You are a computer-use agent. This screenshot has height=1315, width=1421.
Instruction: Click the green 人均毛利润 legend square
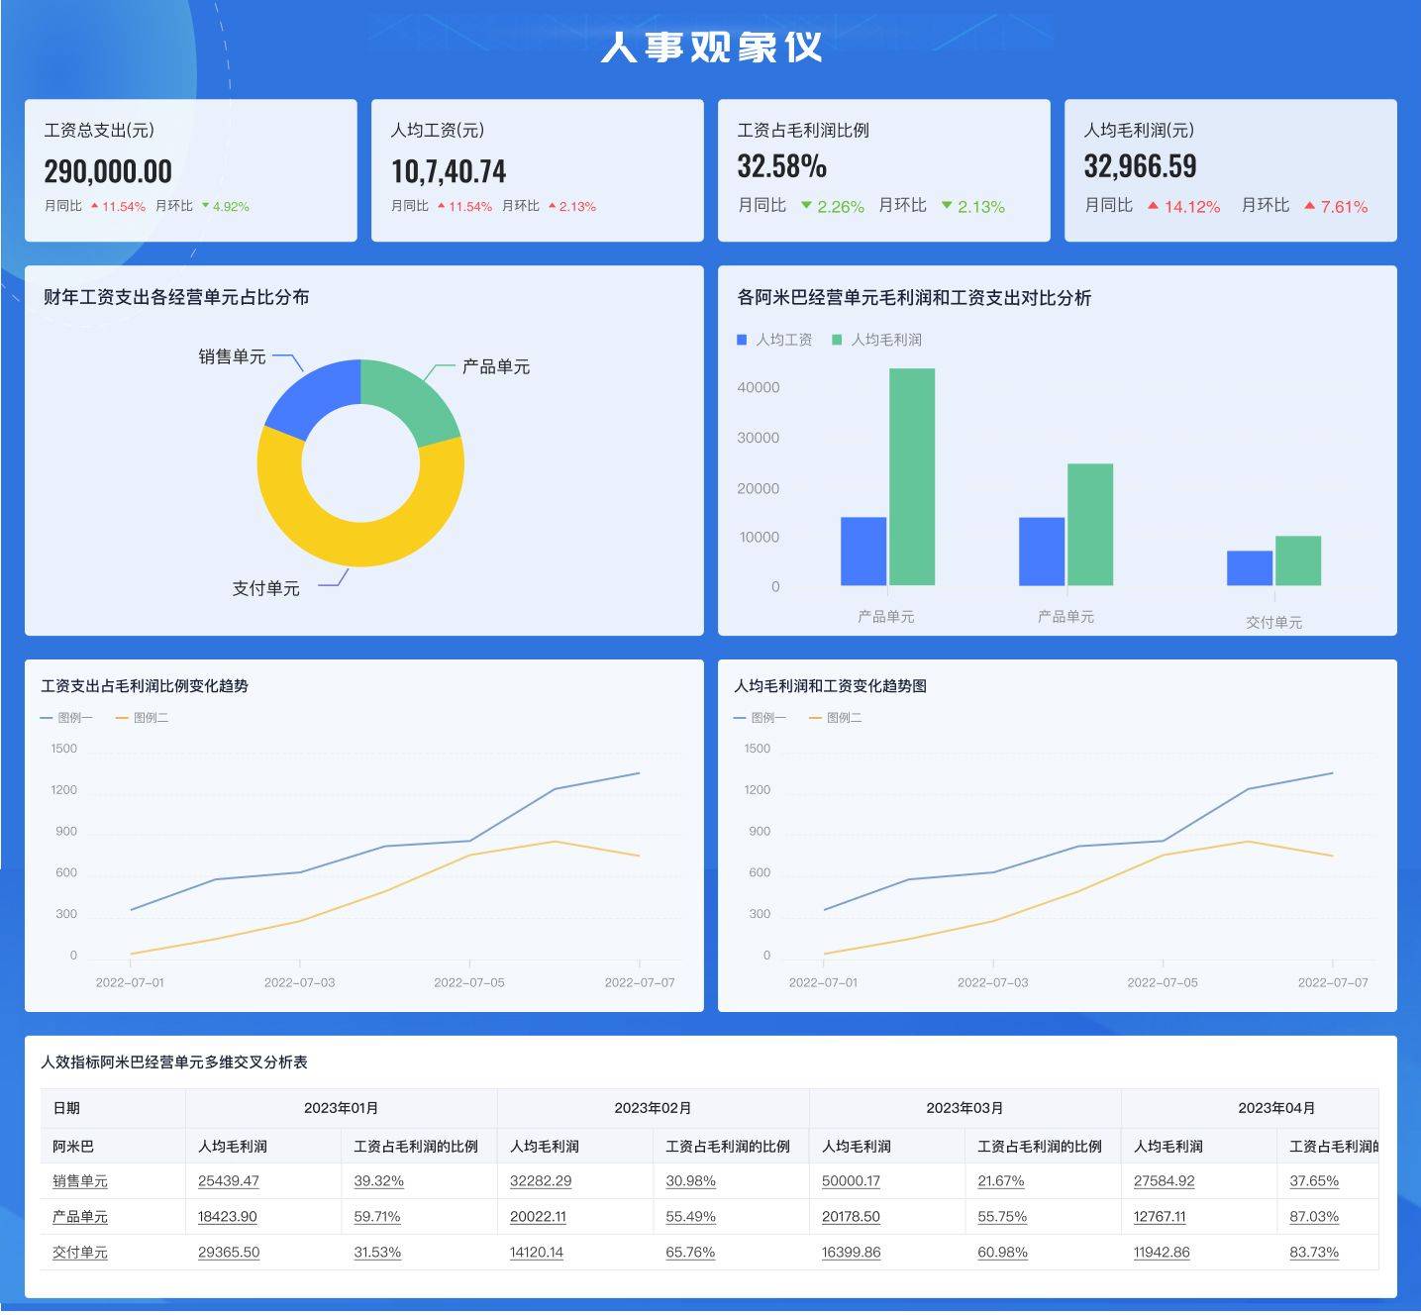tap(837, 340)
